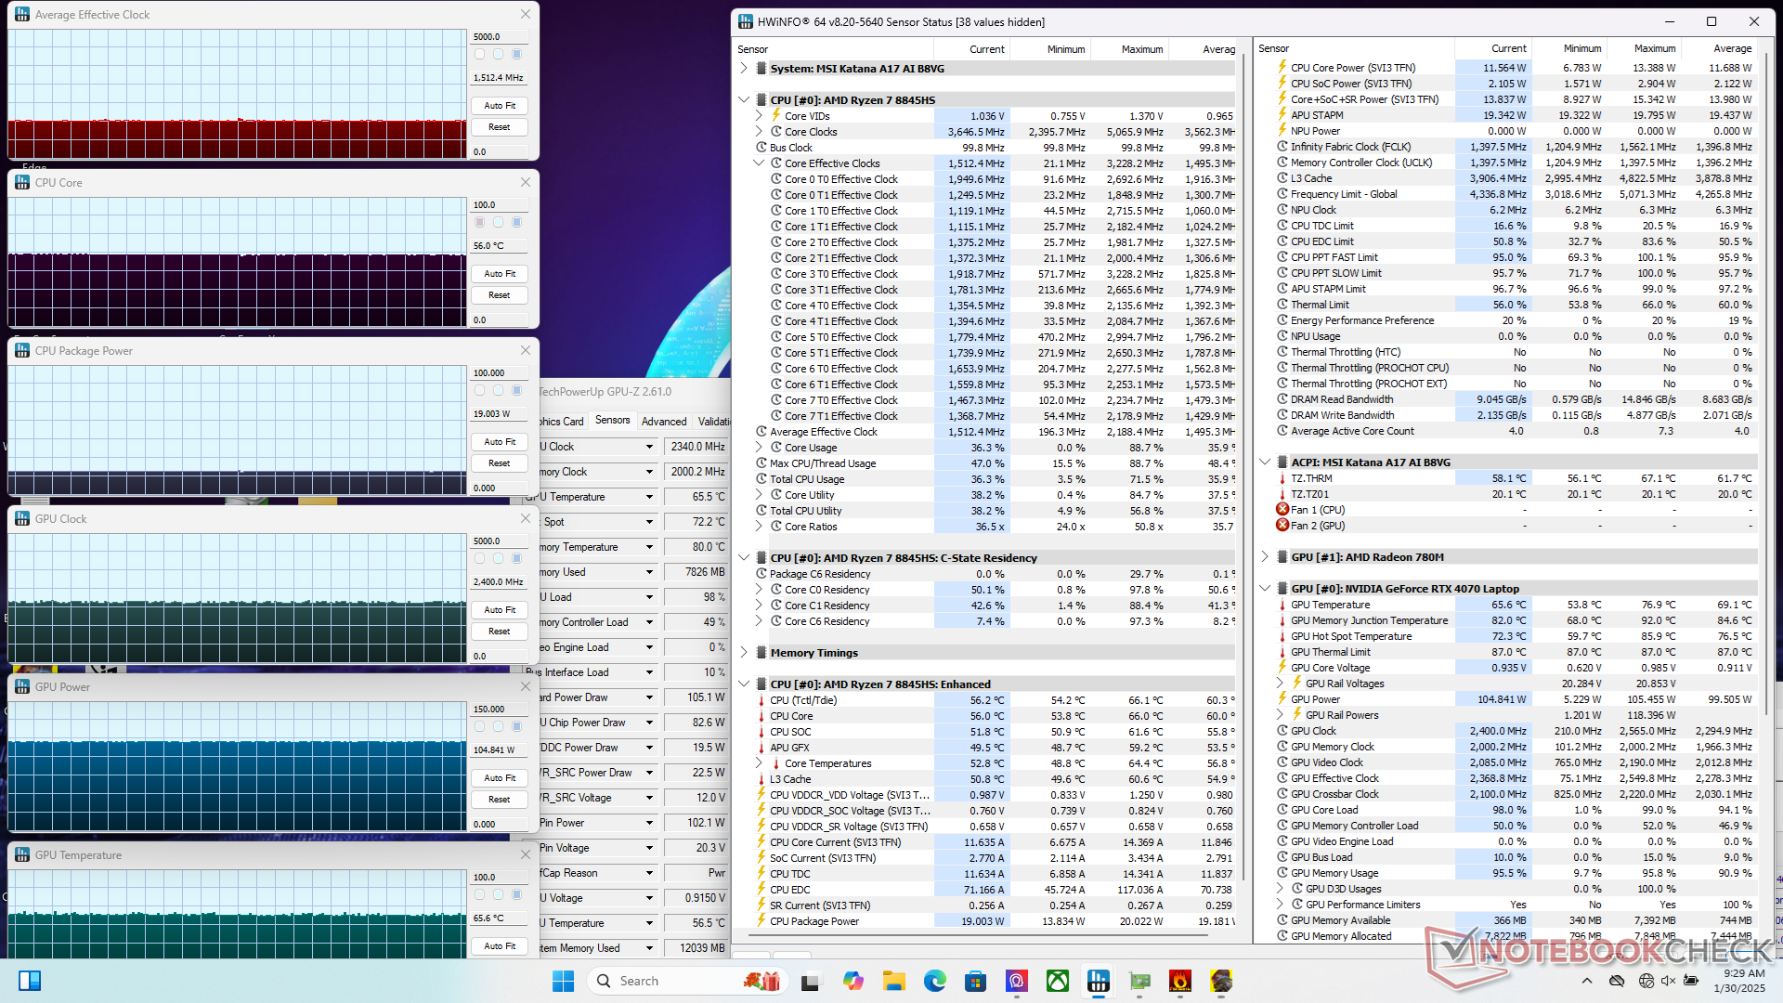Open the FurMark app from the taskbar
The width and height of the screenshot is (1783, 1003).
(1179, 981)
